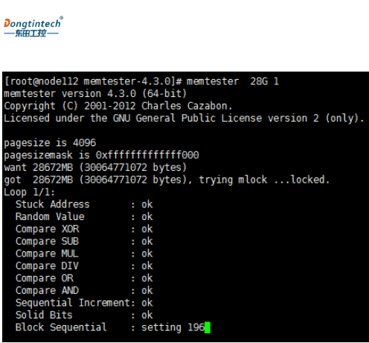Click the pagesize is 4096 line
The height and width of the screenshot is (343, 369).
pos(50,143)
